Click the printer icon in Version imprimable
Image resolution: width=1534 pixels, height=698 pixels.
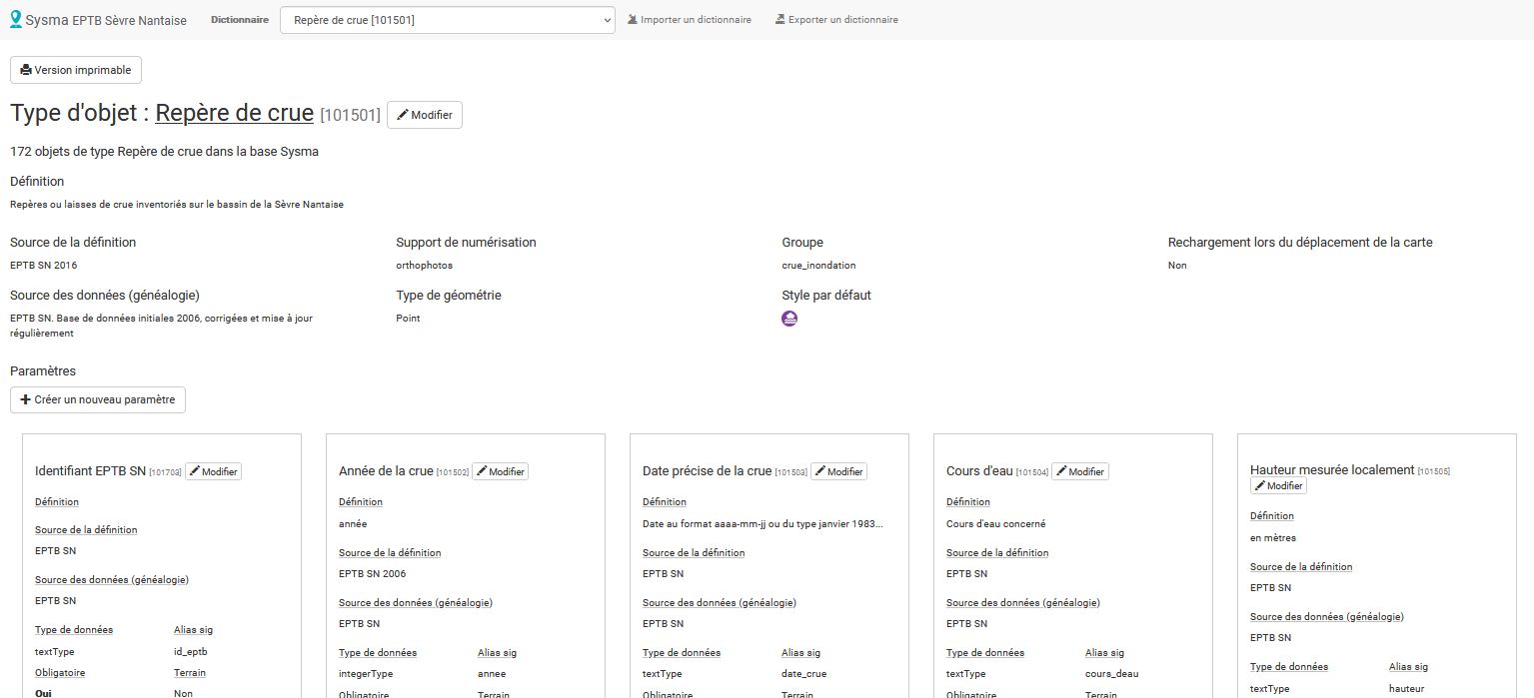pyautogui.click(x=26, y=70)
